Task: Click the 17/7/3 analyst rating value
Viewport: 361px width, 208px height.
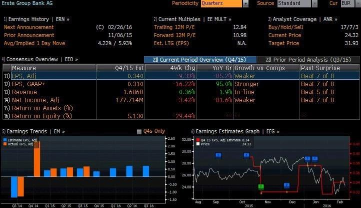Action: pyautogui.click(x=349, y=27)
